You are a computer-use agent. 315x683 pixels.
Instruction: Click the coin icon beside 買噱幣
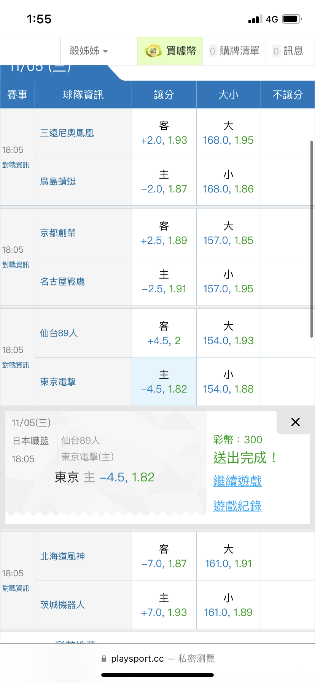153,51
